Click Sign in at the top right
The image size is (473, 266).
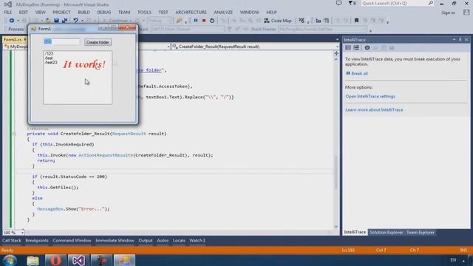click(x=448, y=13)
